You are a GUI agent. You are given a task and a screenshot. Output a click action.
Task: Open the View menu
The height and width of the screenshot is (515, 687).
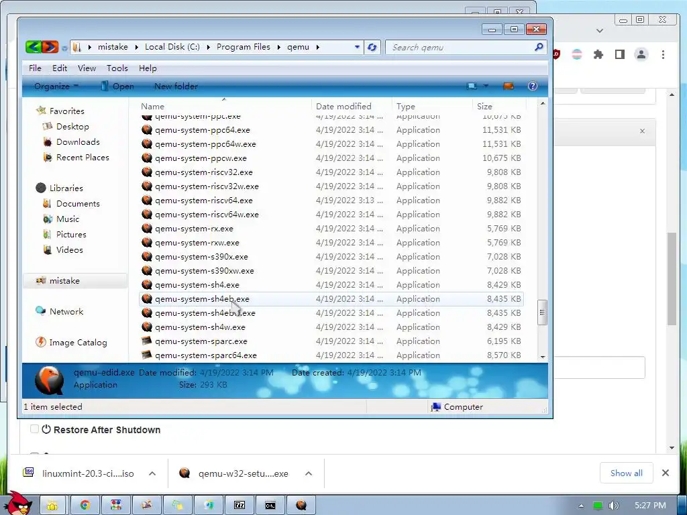87,68
